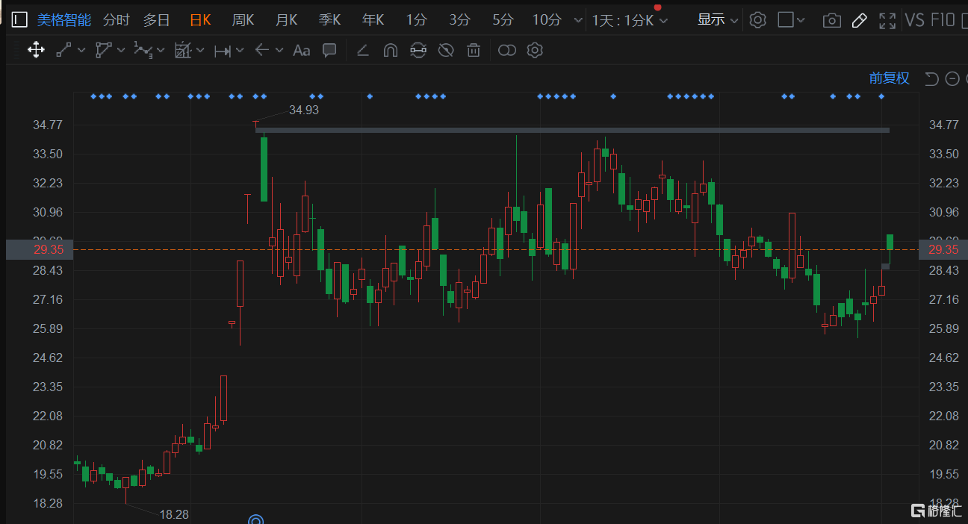Screen dimensions: 968x524
Task: Click the 27.16 label on the right axis
Action: click(943, 299)
